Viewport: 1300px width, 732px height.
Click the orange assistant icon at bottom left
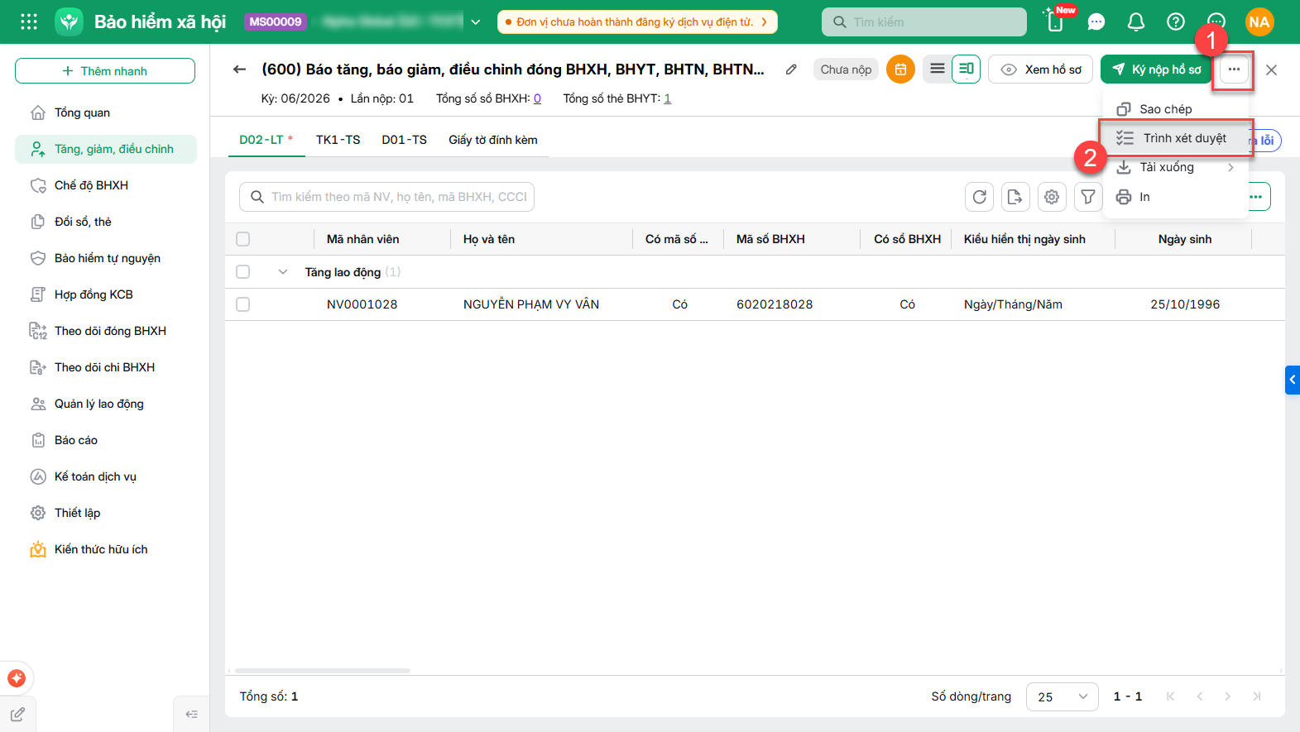pos(17,678)
